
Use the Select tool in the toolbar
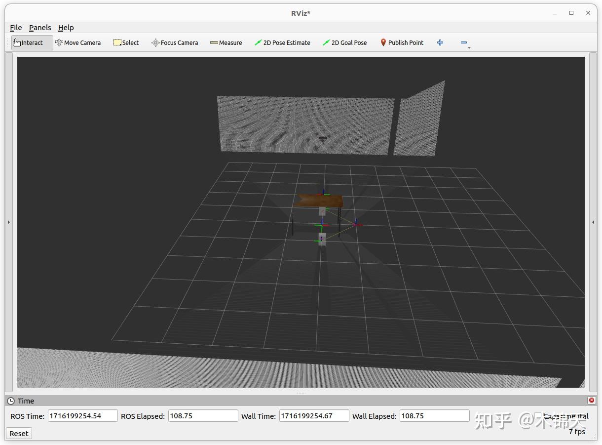[126, 43]
